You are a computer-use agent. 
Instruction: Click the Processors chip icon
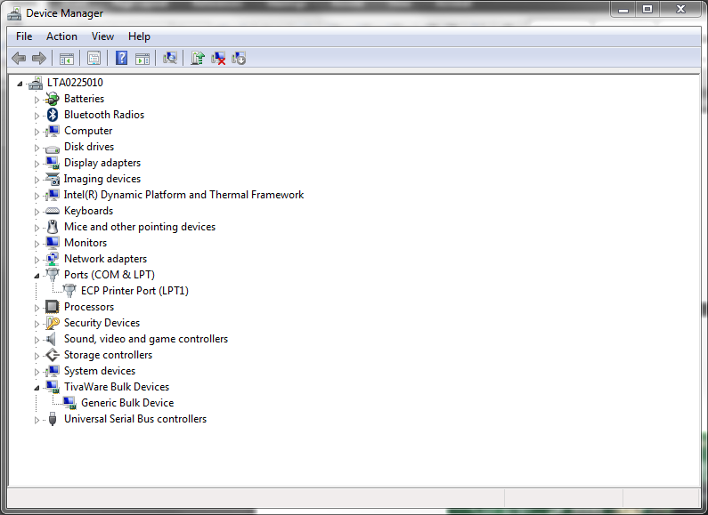click(53, 307)
